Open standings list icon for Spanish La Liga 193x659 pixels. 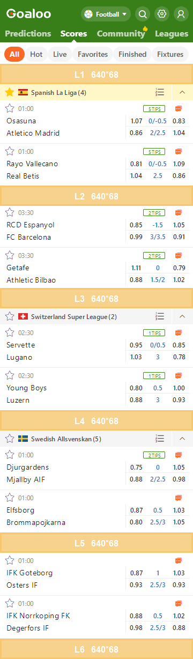[x=160, y=92]
